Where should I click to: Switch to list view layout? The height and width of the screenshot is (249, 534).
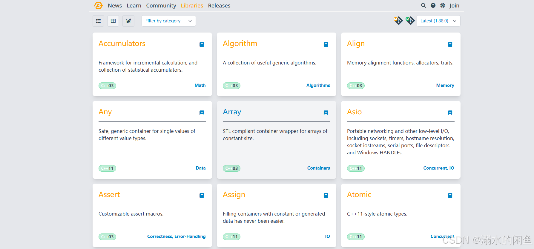(x=98, y=21)
